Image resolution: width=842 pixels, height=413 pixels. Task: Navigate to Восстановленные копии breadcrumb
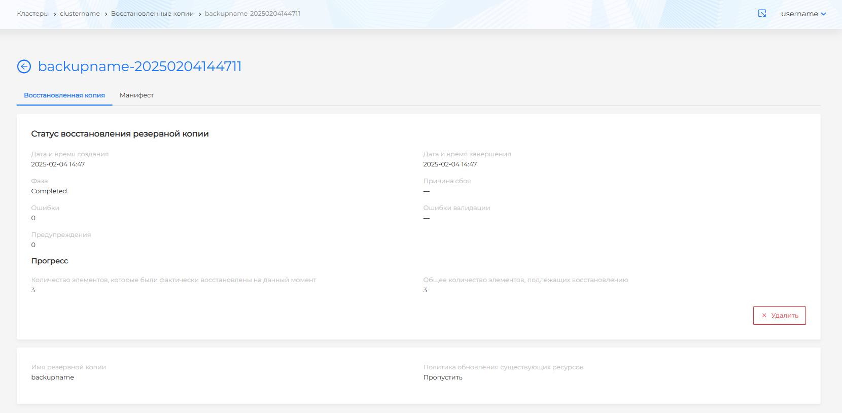click(152, 14)
